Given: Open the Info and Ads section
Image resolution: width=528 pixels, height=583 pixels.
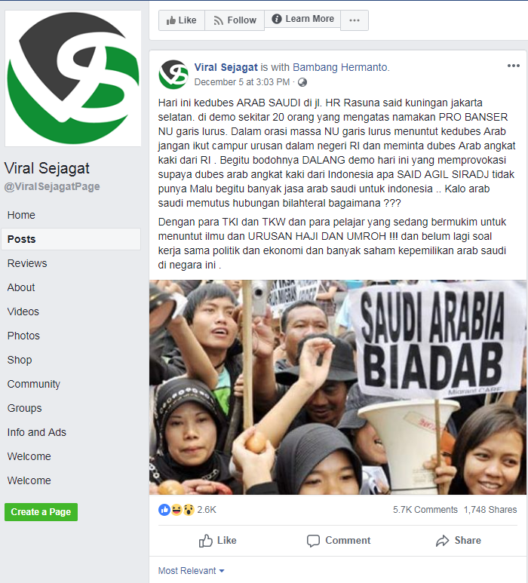Looking at the screenshot, I should click(x=36, y=432).
